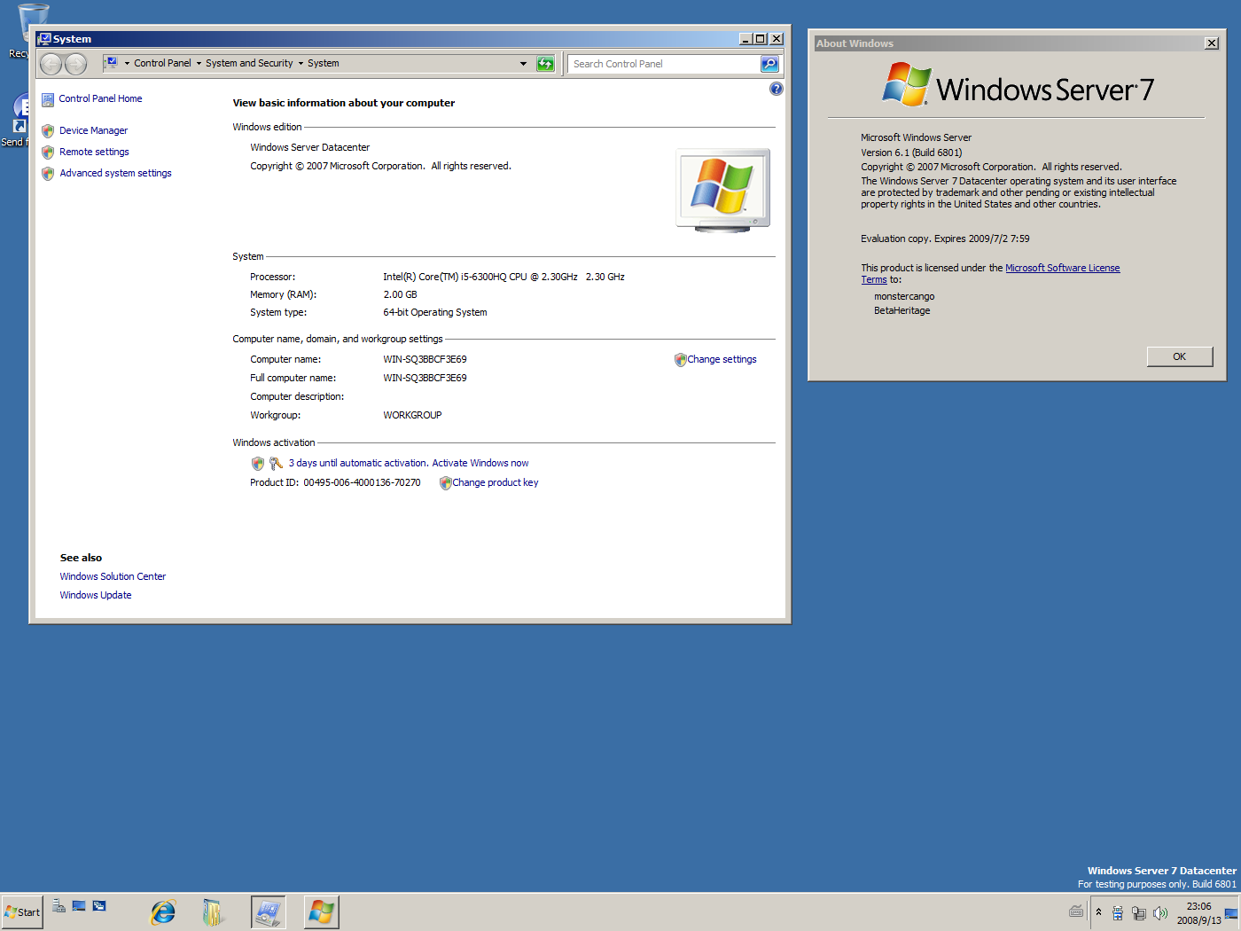Screen dimensions: 1241x931
Task: Click the Search Control Panel field
Action: (665, 64)
